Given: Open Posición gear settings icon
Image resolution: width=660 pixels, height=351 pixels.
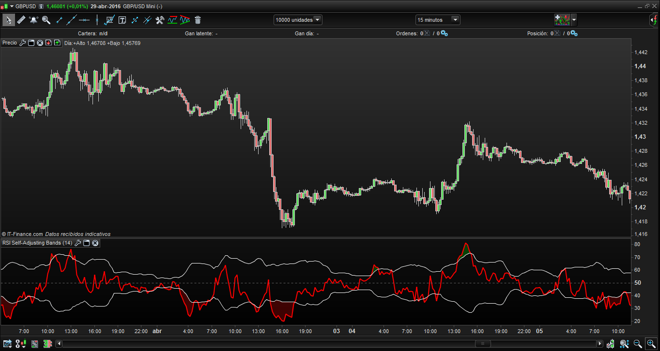Looking at the screenshot, I should 574,33.
